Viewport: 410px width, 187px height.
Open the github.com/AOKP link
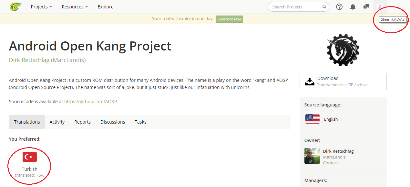click(90, 102)
